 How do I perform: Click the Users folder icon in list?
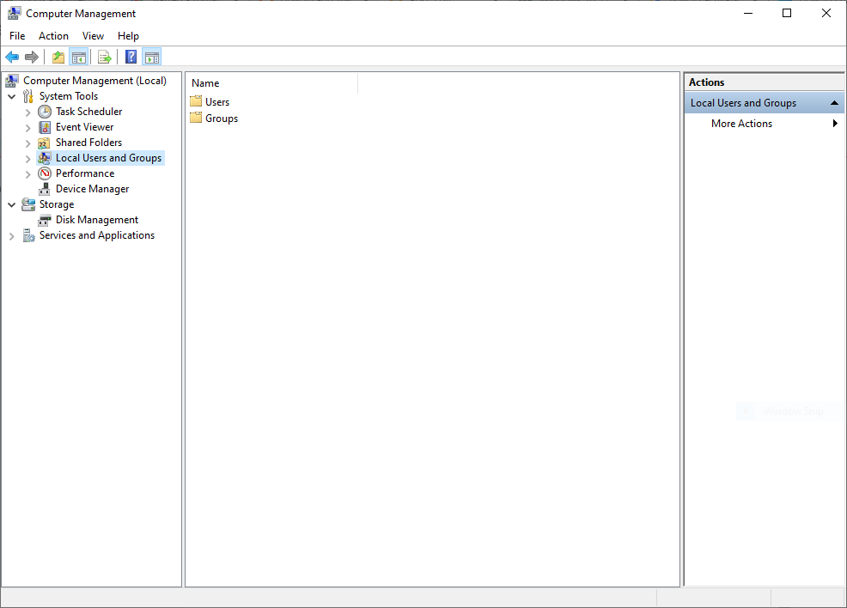coord(196,101)
